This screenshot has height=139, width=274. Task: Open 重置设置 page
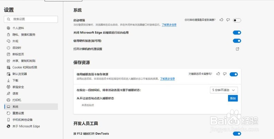(31, 113)
